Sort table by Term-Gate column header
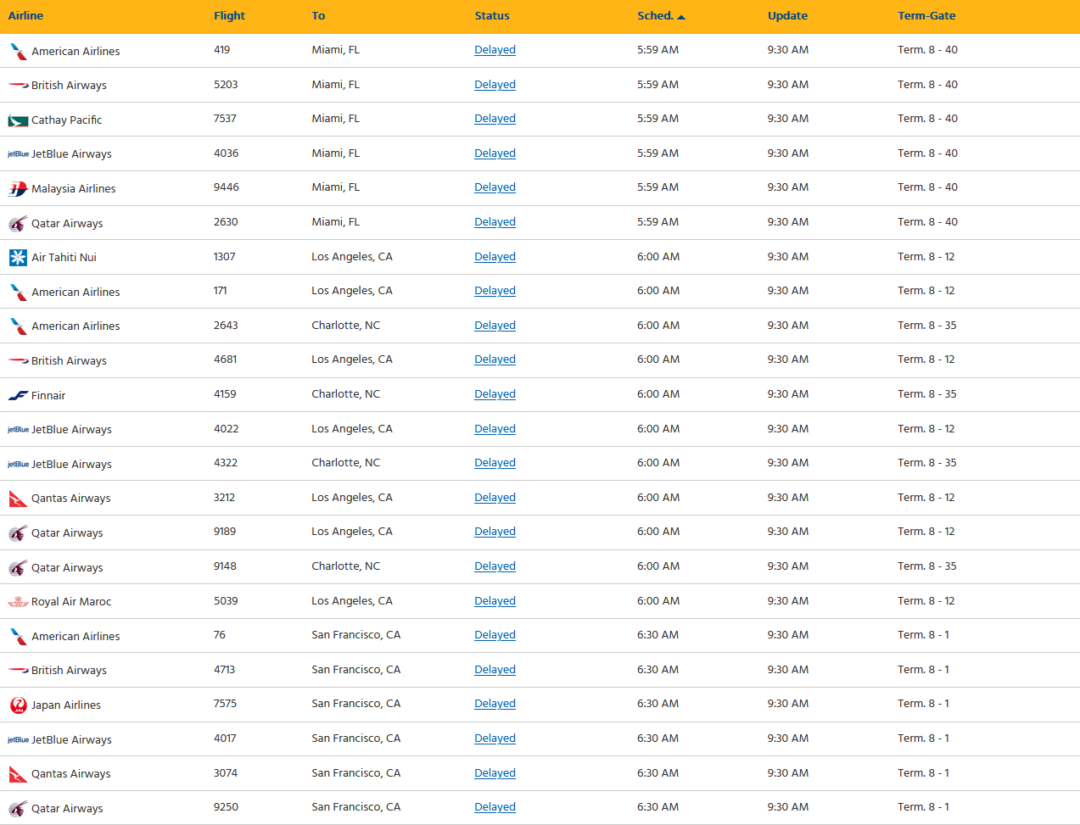The width and height of the screenshot is (1080, 825). [x=926, y=16]
